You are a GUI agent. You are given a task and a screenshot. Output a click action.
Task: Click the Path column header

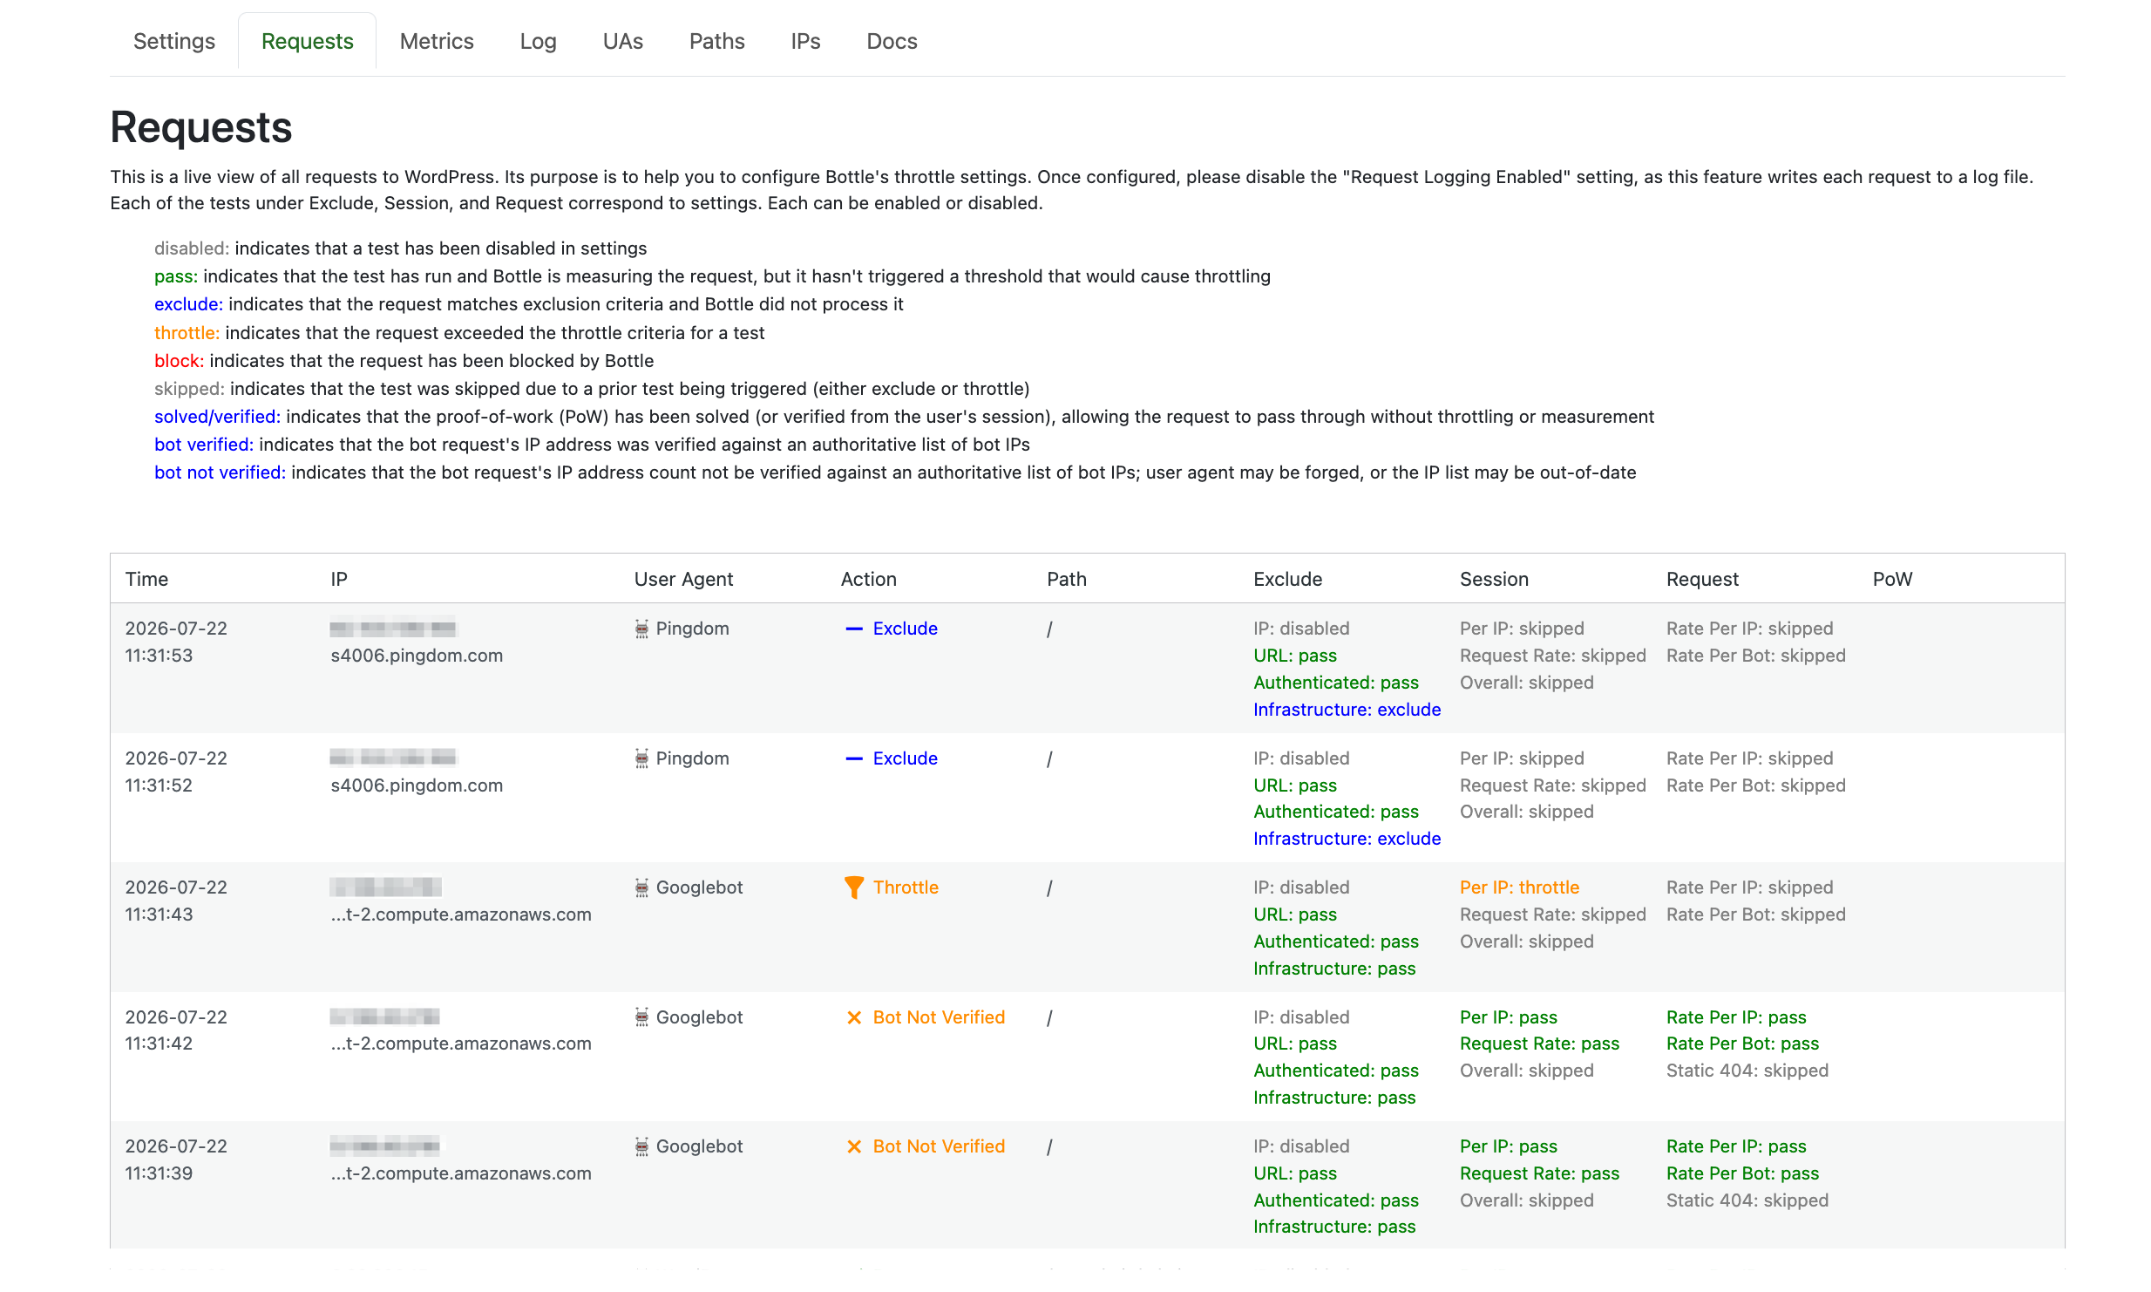(1066, 579)
